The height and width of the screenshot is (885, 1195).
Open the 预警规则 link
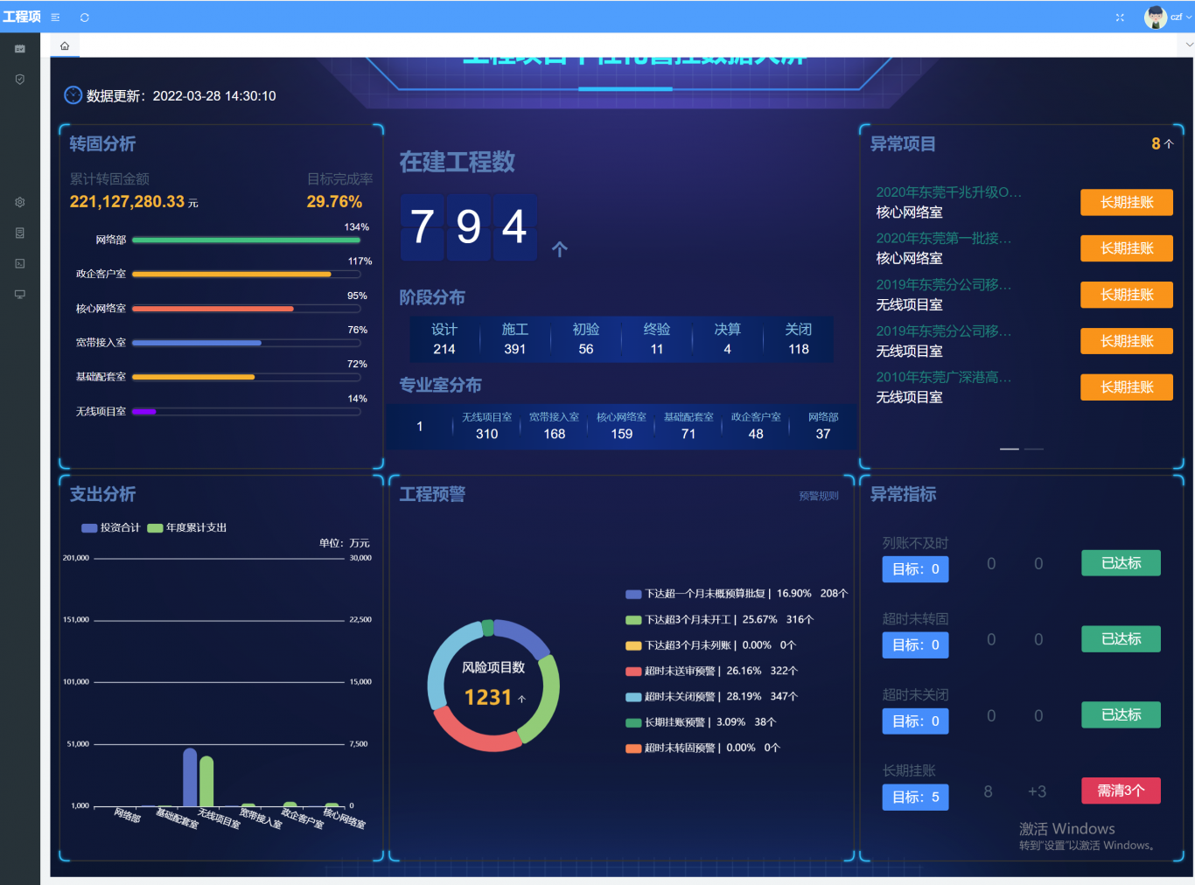819,496
